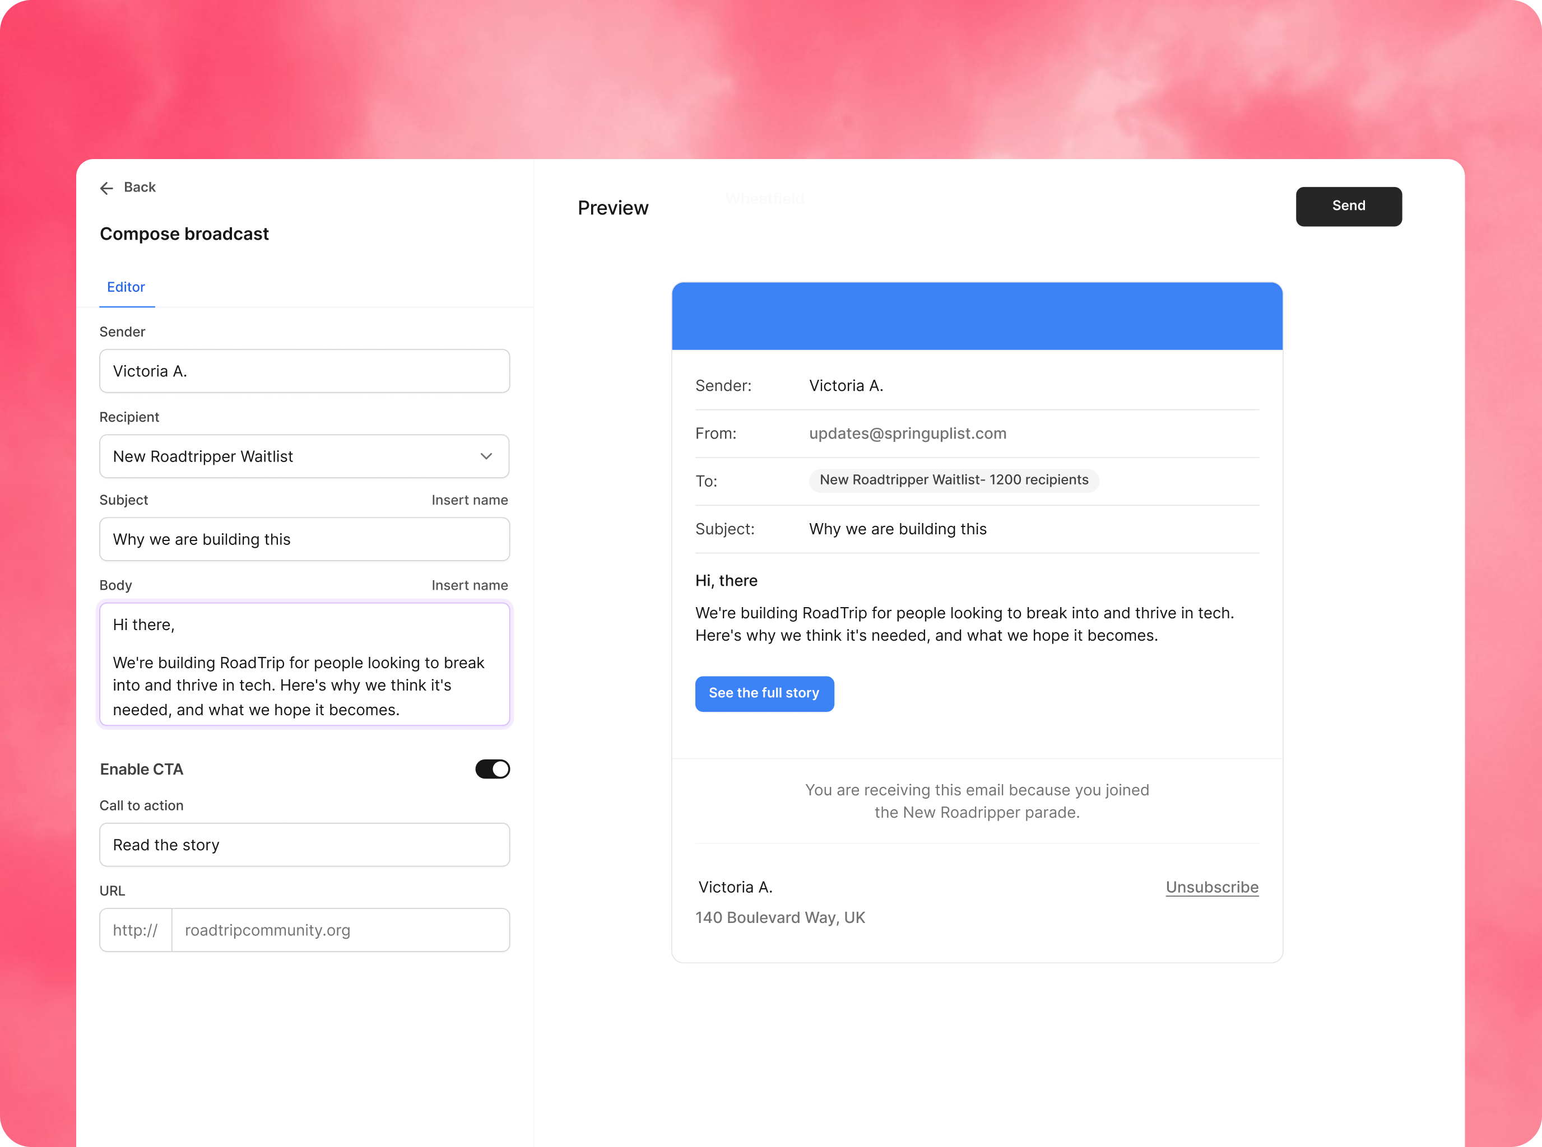Click Victoria A. in the preview footer
1542x1147 pixels.
[x=736, y=887]
